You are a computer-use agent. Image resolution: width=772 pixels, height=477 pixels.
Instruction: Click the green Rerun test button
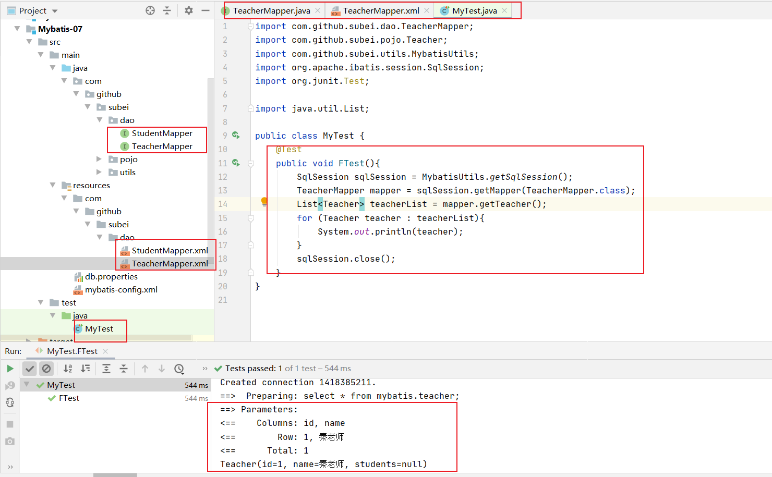(10, 369)
